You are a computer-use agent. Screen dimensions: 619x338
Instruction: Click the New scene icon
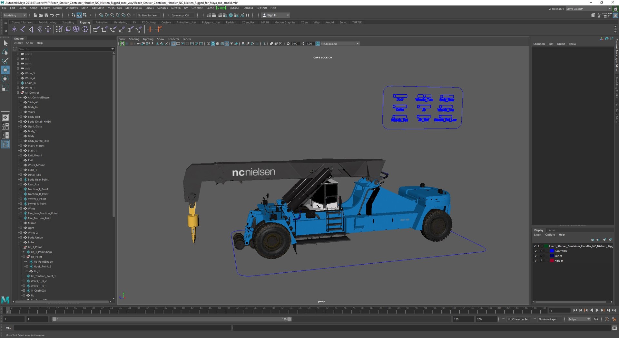[35, 15]
